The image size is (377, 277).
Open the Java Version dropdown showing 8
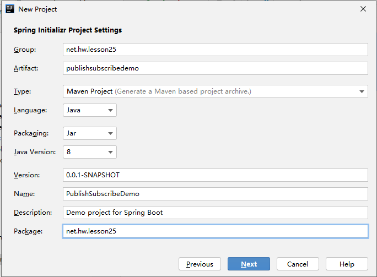tap(90, 152)
